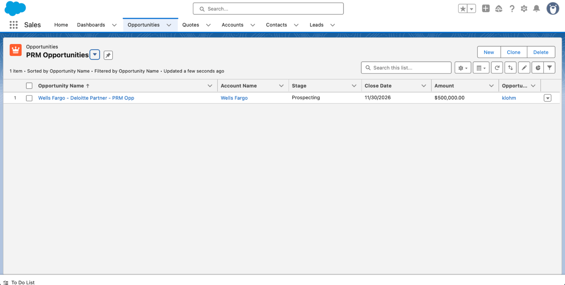The image size is (565, 285).
Task: Open the Stage column menu
Action: tap(354, 86)
